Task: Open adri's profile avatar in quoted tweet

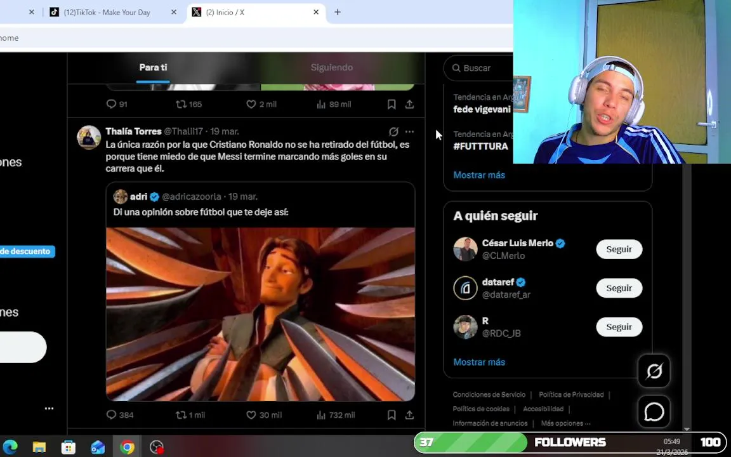Action: [121, 196]
